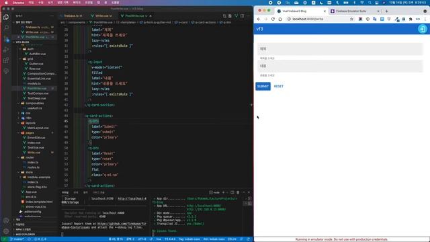Click the split editor icon in VS Code
Screen dimensions: 430x242
tap(242, 16)
